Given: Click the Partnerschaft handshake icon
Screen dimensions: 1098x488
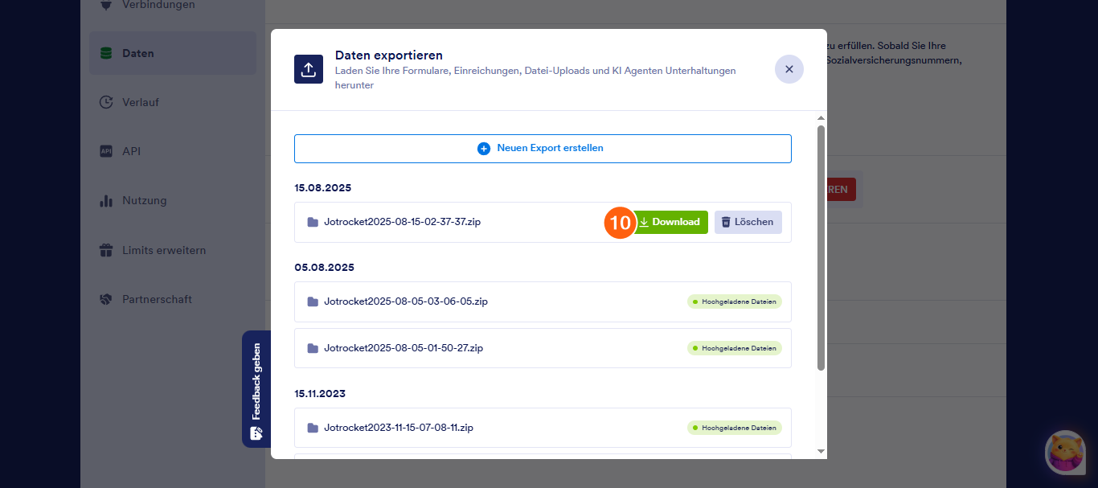Looking at the screenshot, I should [105, 299].
